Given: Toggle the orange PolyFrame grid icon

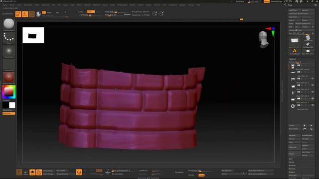Looking at the screenshot, I should [39, 173].
